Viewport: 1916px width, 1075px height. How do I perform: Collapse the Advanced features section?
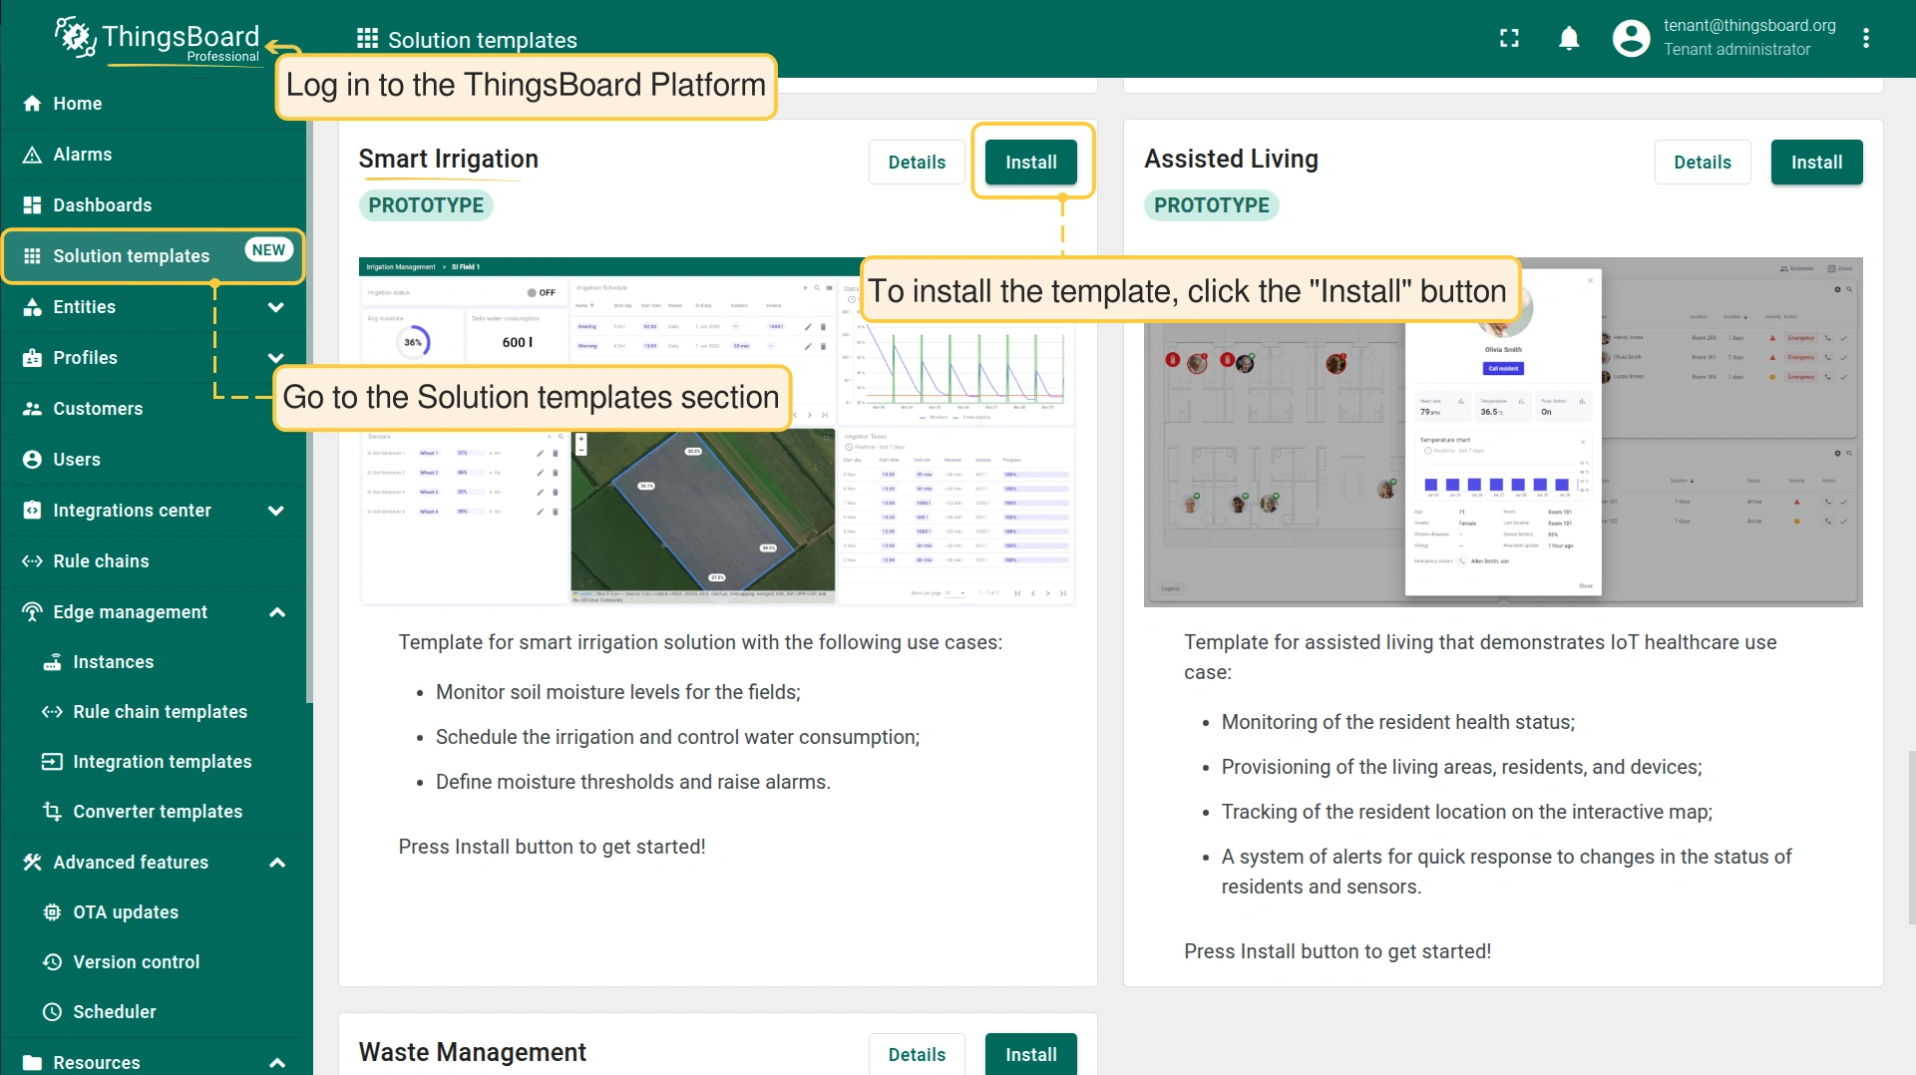click(276, 863)
